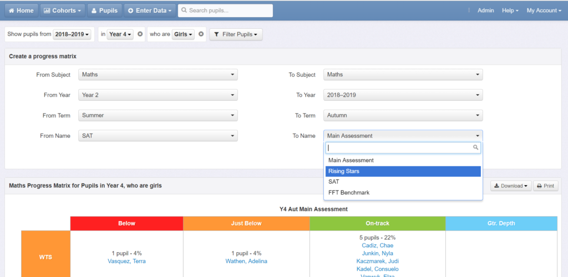Open pupil Cadiz, Chae

pos(377,245)
